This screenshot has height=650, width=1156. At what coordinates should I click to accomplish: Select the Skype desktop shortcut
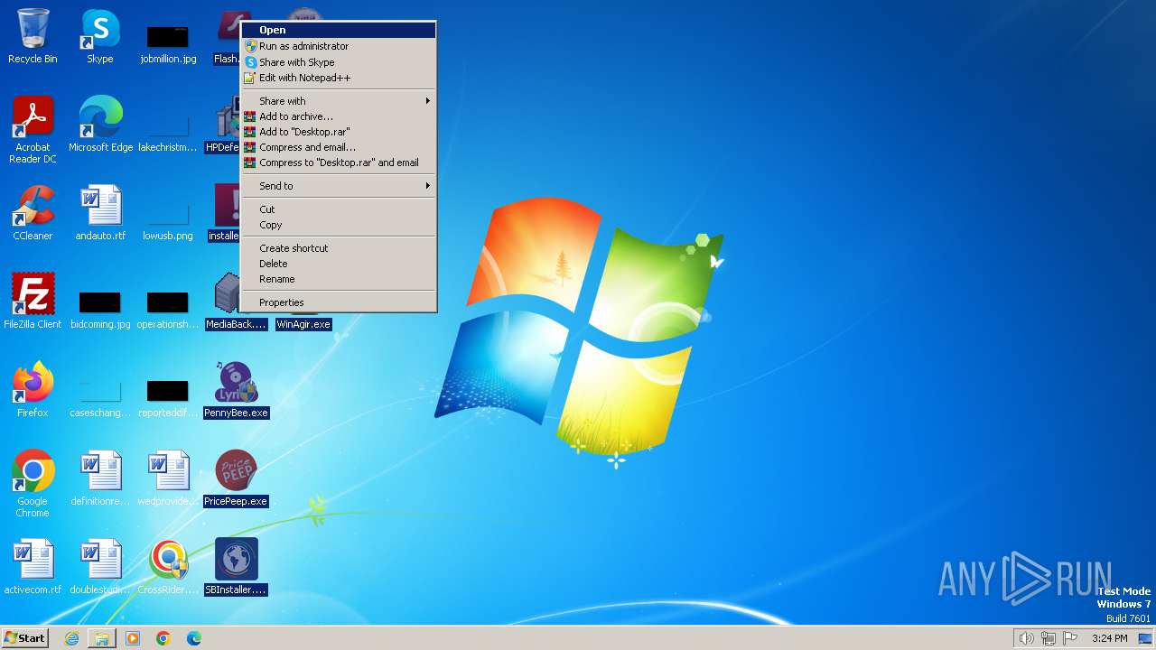coord(100,36)
